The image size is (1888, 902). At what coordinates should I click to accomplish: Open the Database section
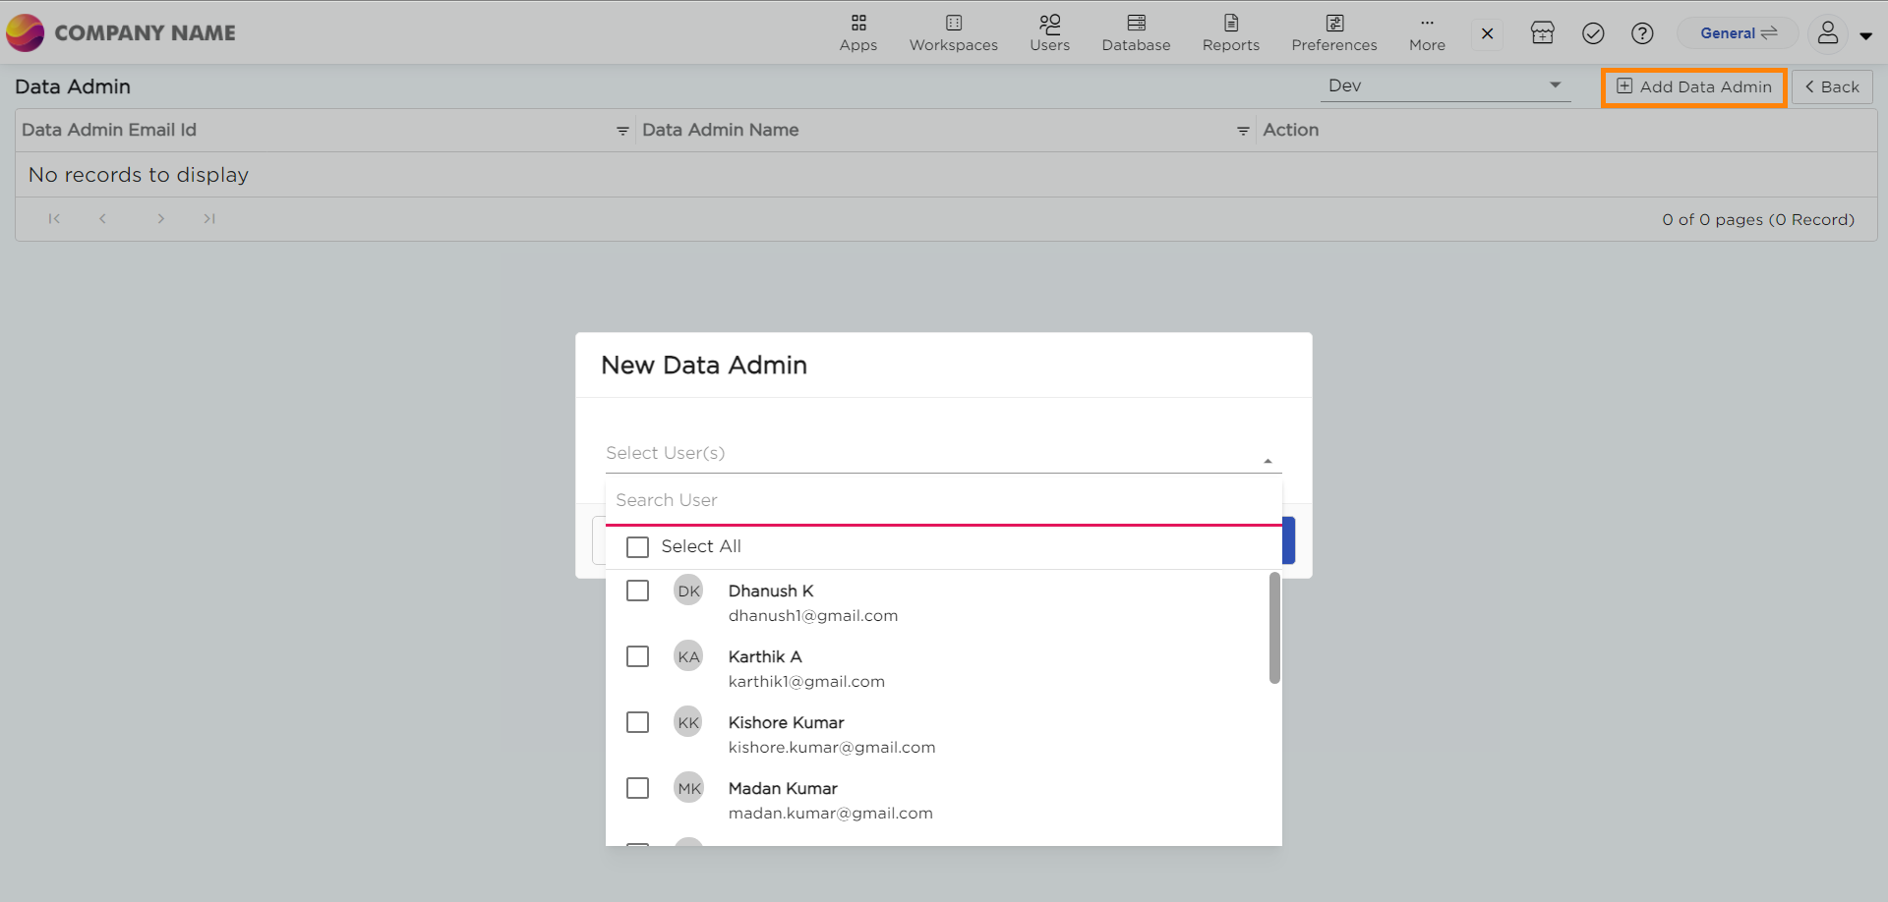point(1136,32)
